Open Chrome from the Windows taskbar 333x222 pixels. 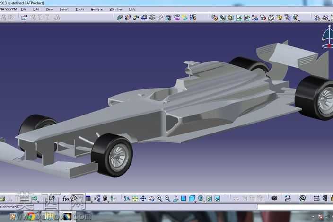[x=31, y=216]
